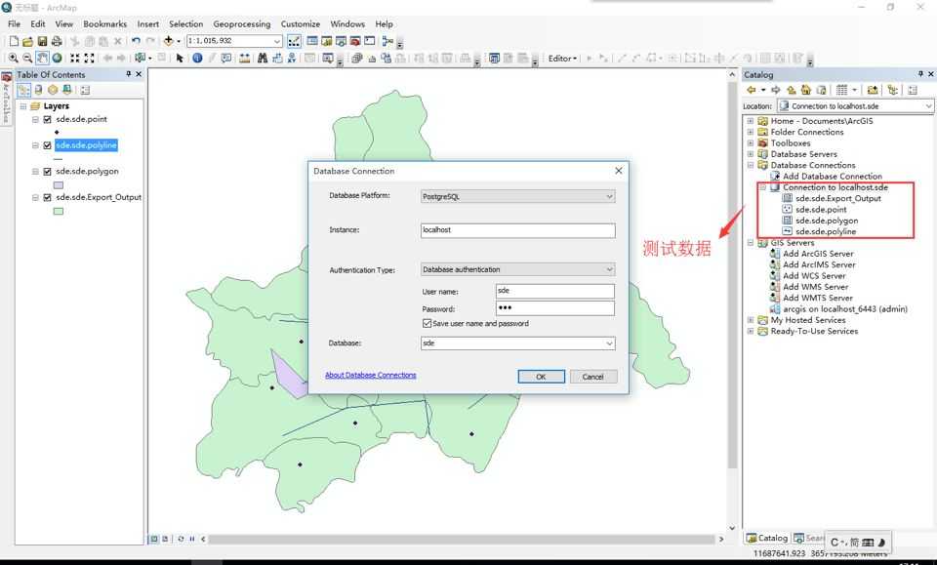Open the map scale dropdown
The width and height of the screenshot is (937, 565).
pyautogui.click(x=277, y=41)
